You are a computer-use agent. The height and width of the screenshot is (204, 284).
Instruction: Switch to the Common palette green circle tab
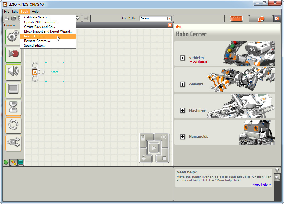[x=6, y=162]
